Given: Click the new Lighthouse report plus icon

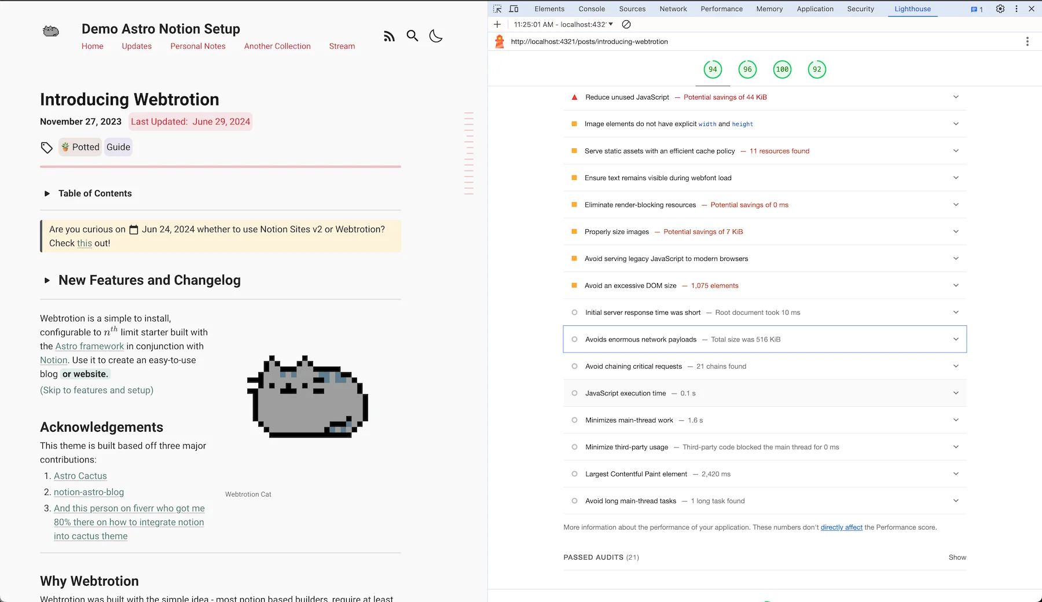Looking at the screenshot, I should pyautogui.click(x=497, y=24).
